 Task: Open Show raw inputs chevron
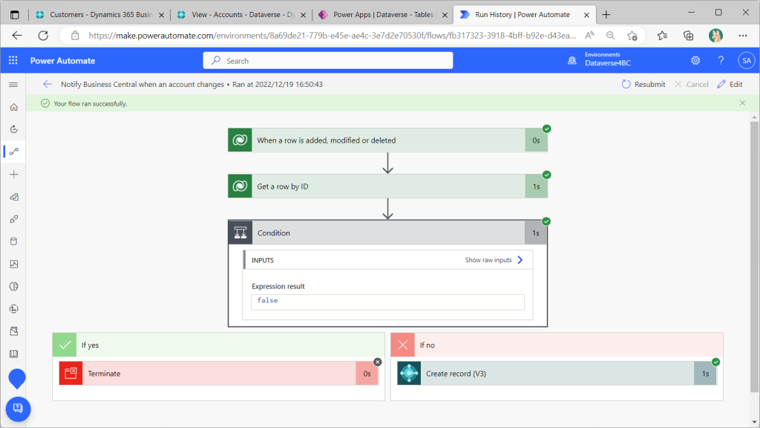point(520,260)
